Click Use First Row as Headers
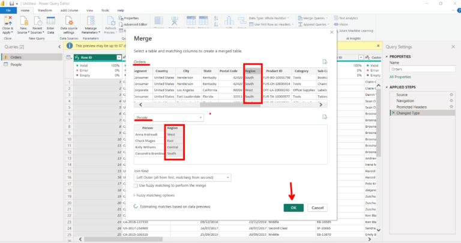This screenshot has height=243, width=461. click(x=271, y=25)
